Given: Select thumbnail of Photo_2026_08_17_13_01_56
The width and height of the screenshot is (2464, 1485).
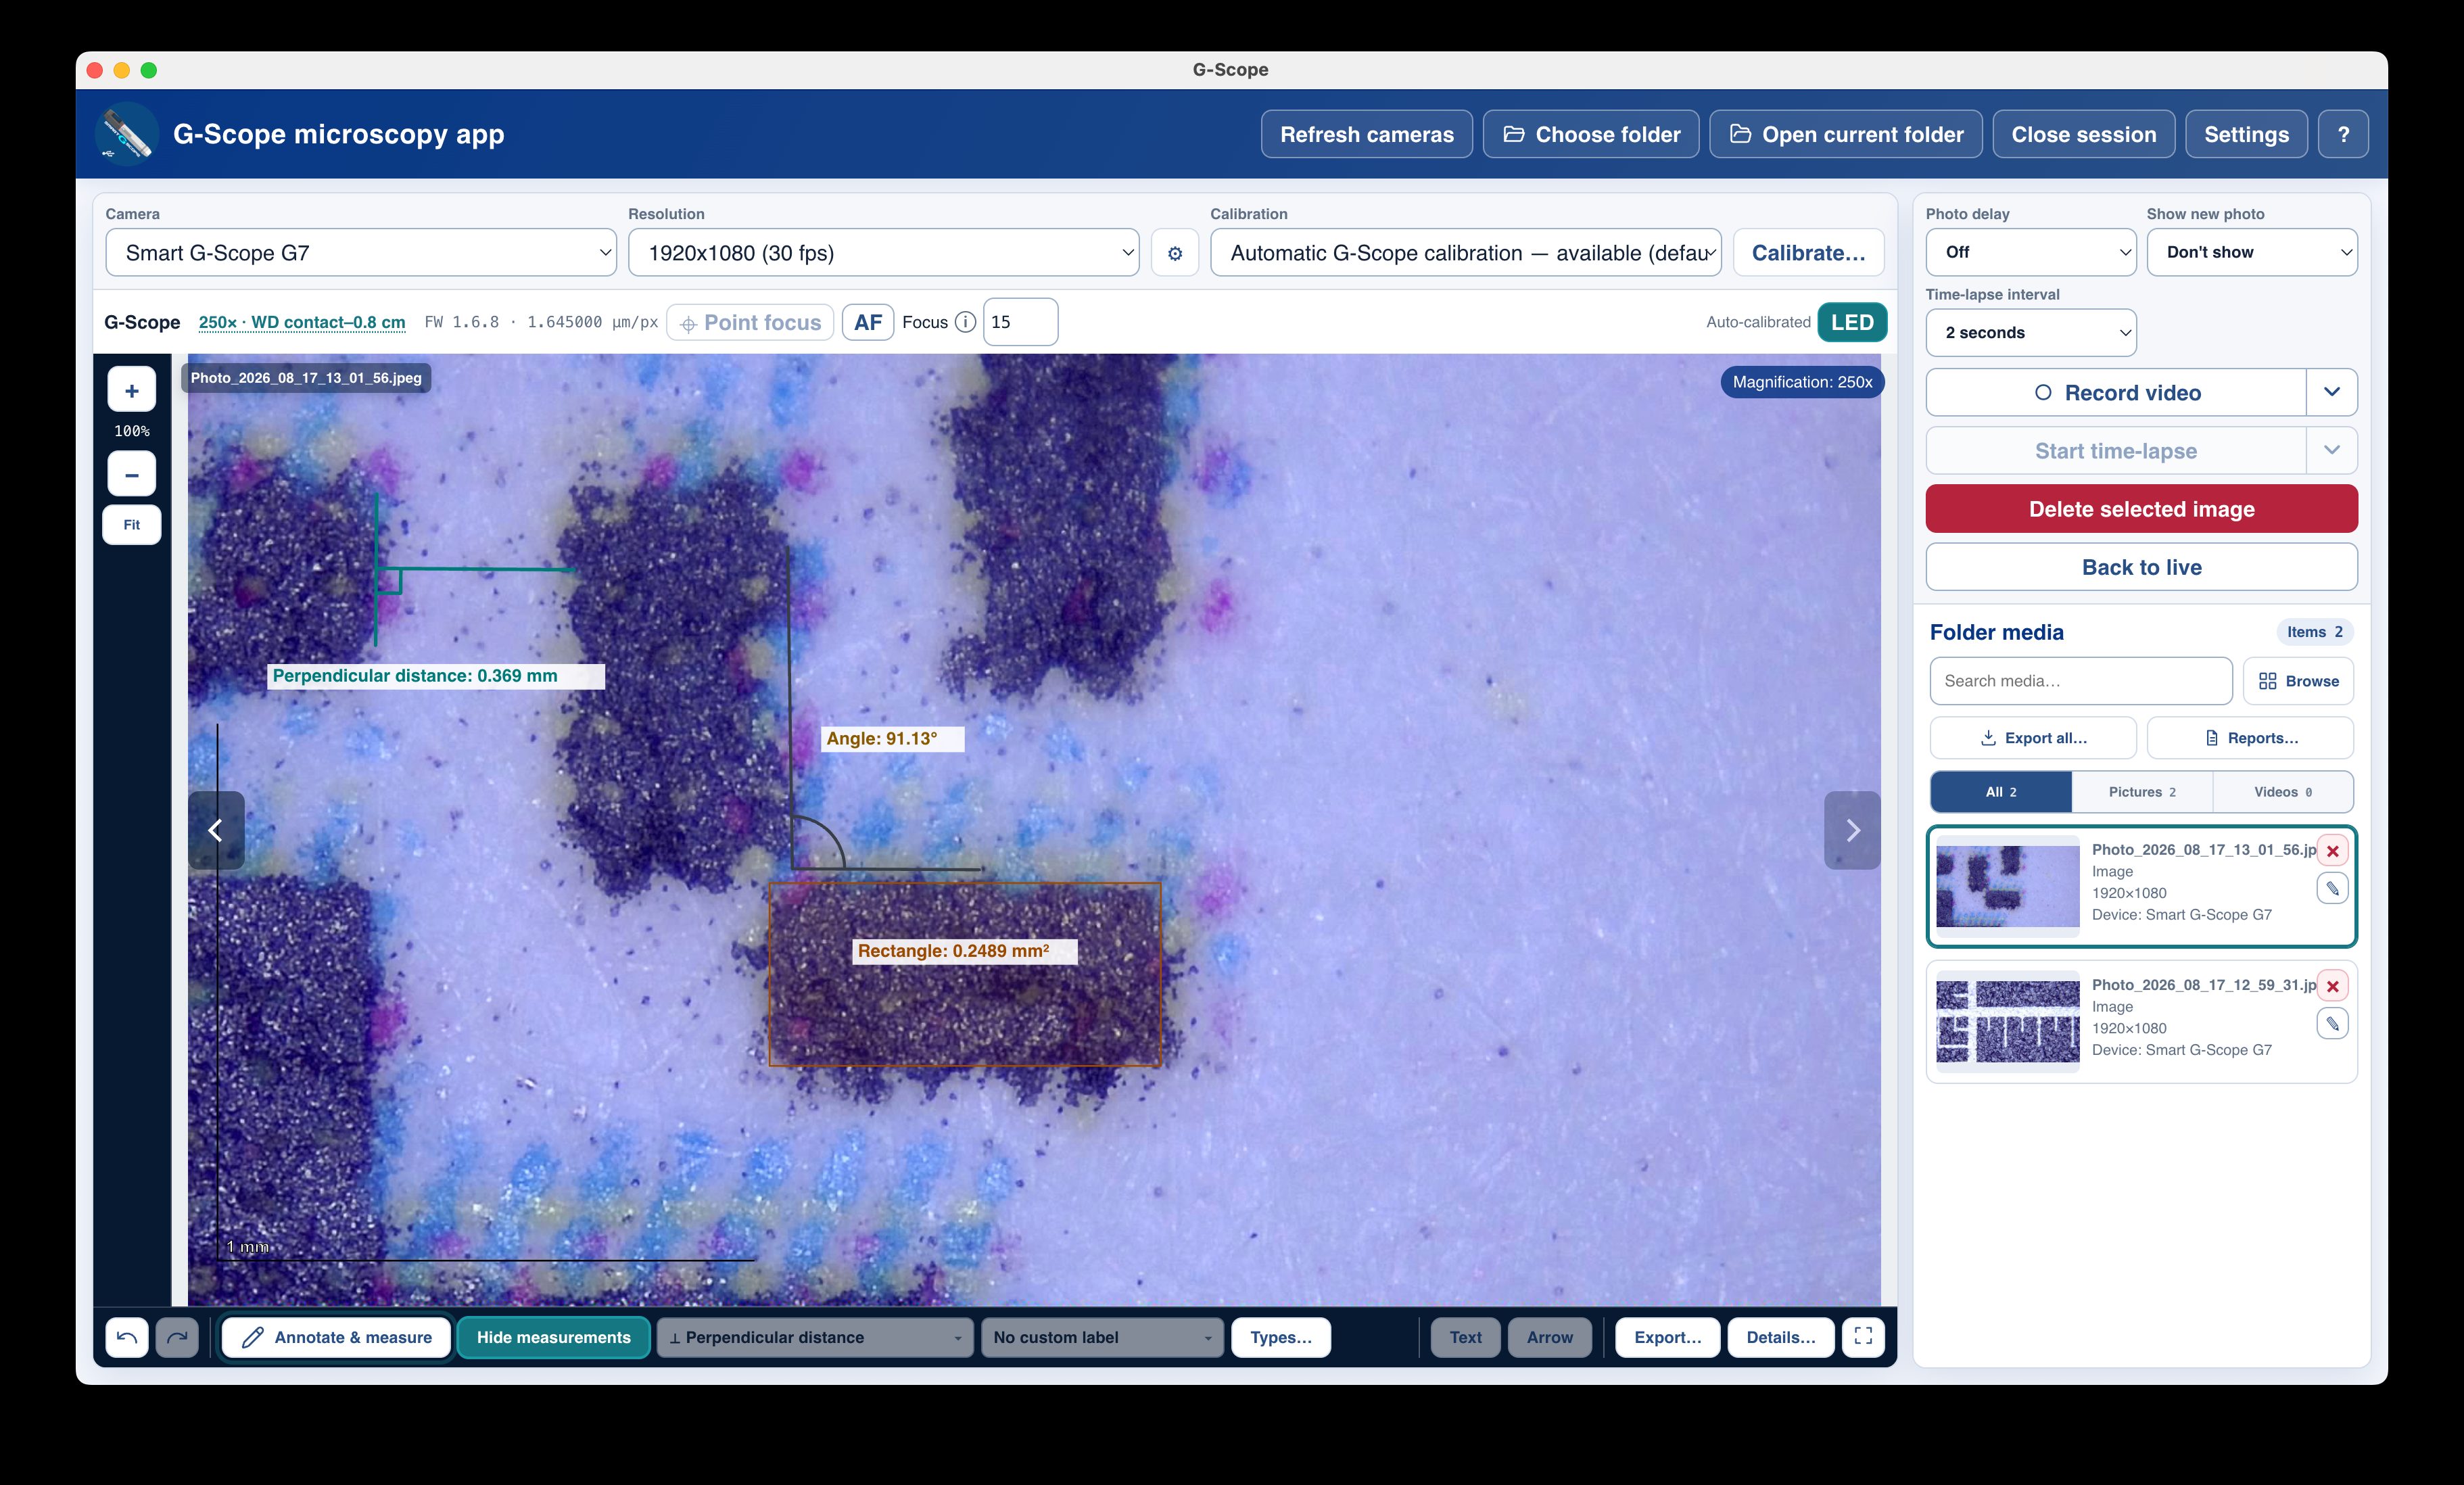Looking at the screenshot, I should coord(2007,886).
